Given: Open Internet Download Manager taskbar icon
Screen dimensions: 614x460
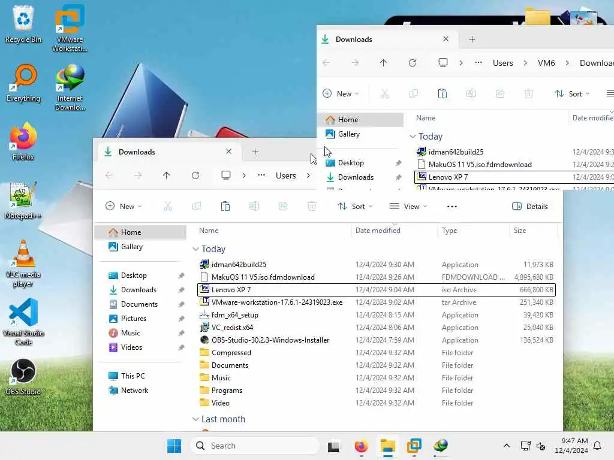Looking at the screenshot, I should click(x=441, y=446).
